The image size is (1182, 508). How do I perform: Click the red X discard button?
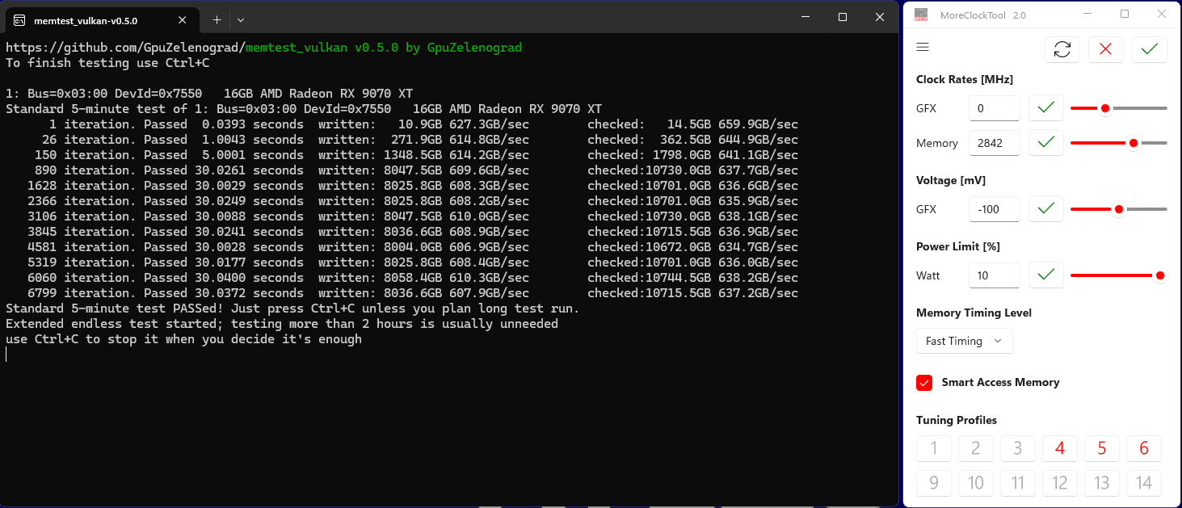1106,49
